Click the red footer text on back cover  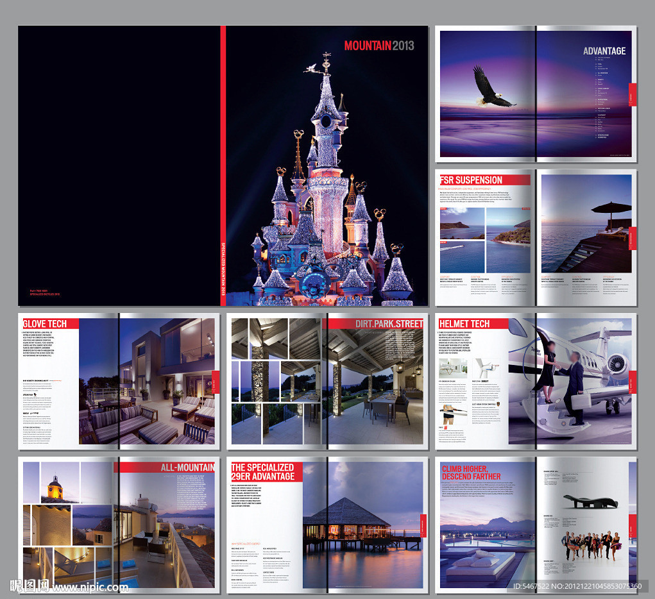pos(45,292)
